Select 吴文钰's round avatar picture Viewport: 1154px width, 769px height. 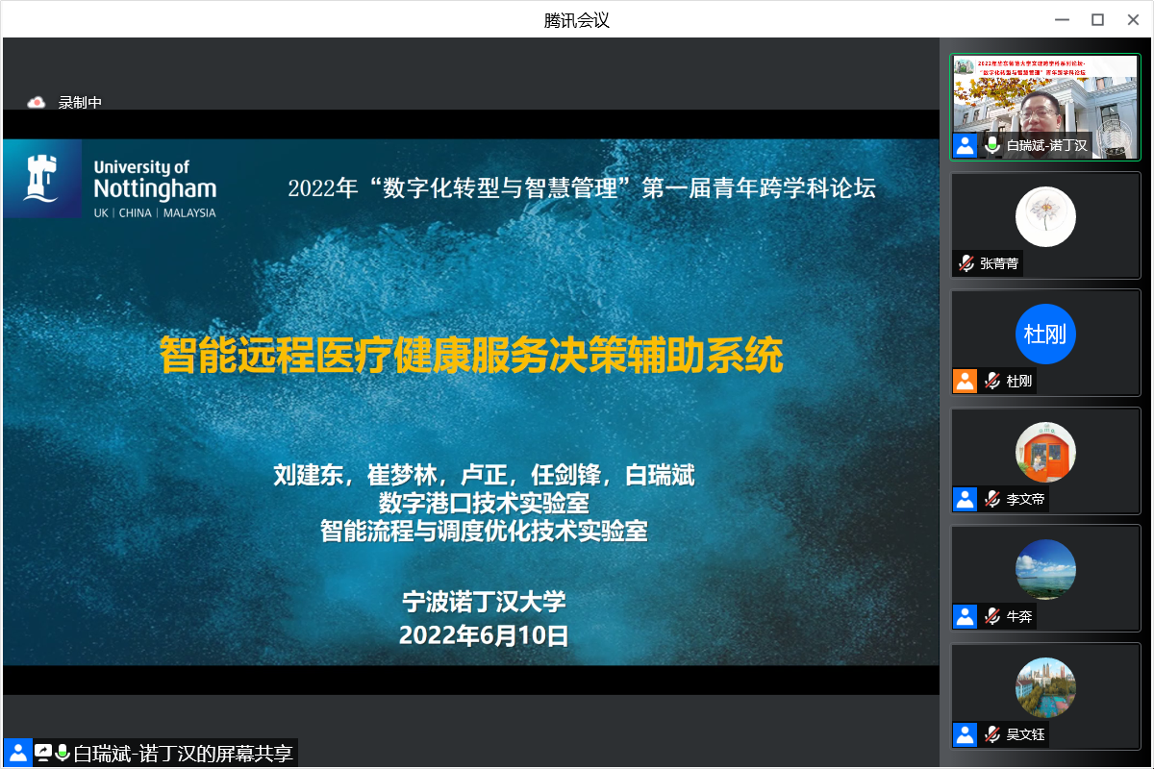1045,687
